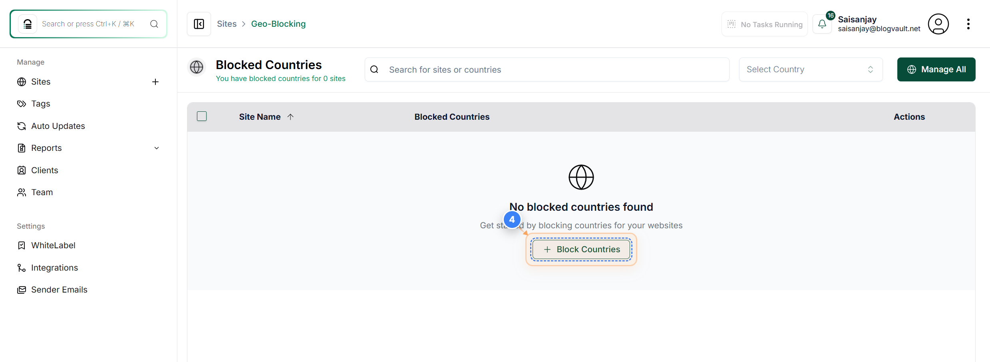The image size is (990, 362).
Task: Open the Select Country dropdown
Action: [x=810, y=69]
